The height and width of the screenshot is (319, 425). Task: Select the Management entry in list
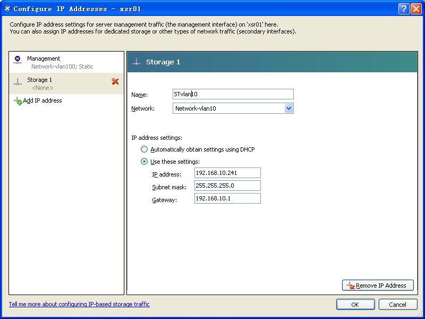(x=66, y=62)
